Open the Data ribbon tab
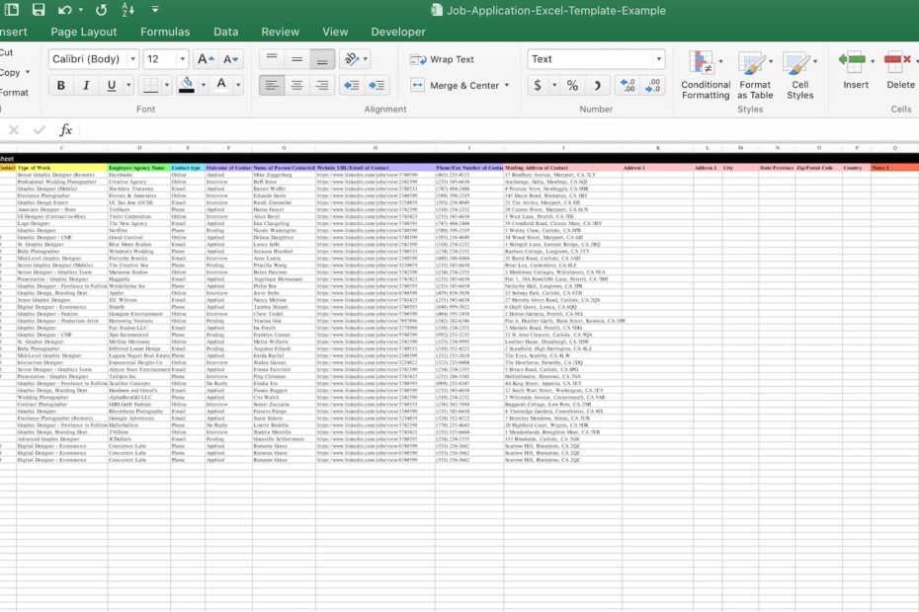This screenshot has width=919, height=612. pos(225,31)
